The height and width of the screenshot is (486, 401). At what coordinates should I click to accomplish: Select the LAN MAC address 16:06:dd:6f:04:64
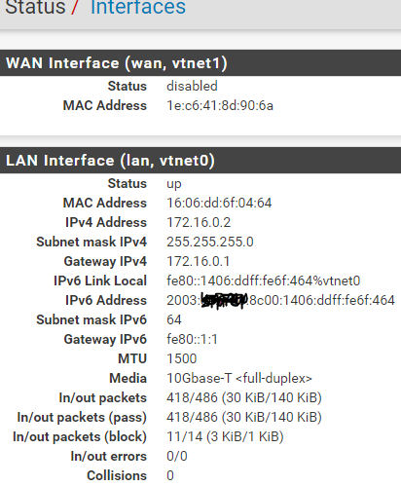coord(219,203)
